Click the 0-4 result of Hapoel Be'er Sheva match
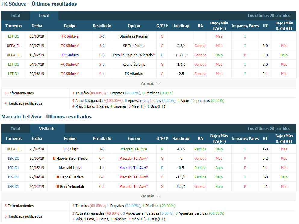 pyautogui.click(x=102, y=159)
